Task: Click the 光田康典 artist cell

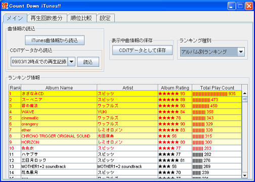Action: click(x=127, y=136)
